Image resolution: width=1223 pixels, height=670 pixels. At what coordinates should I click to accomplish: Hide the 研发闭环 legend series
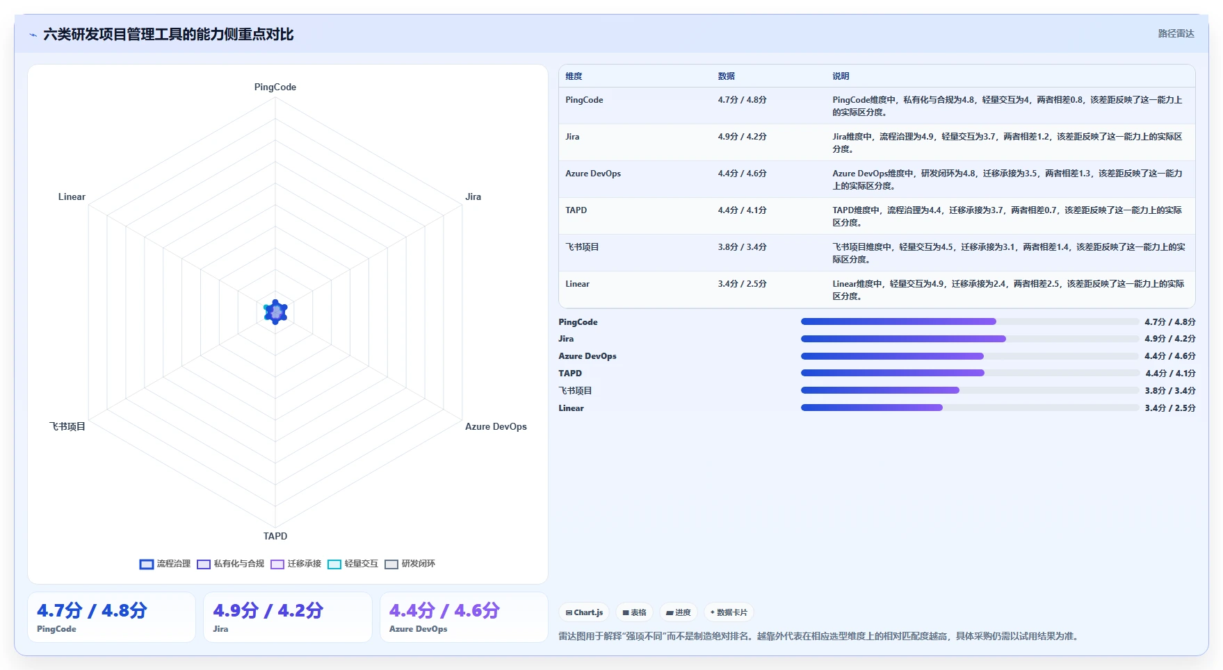(x=410, y=564)
